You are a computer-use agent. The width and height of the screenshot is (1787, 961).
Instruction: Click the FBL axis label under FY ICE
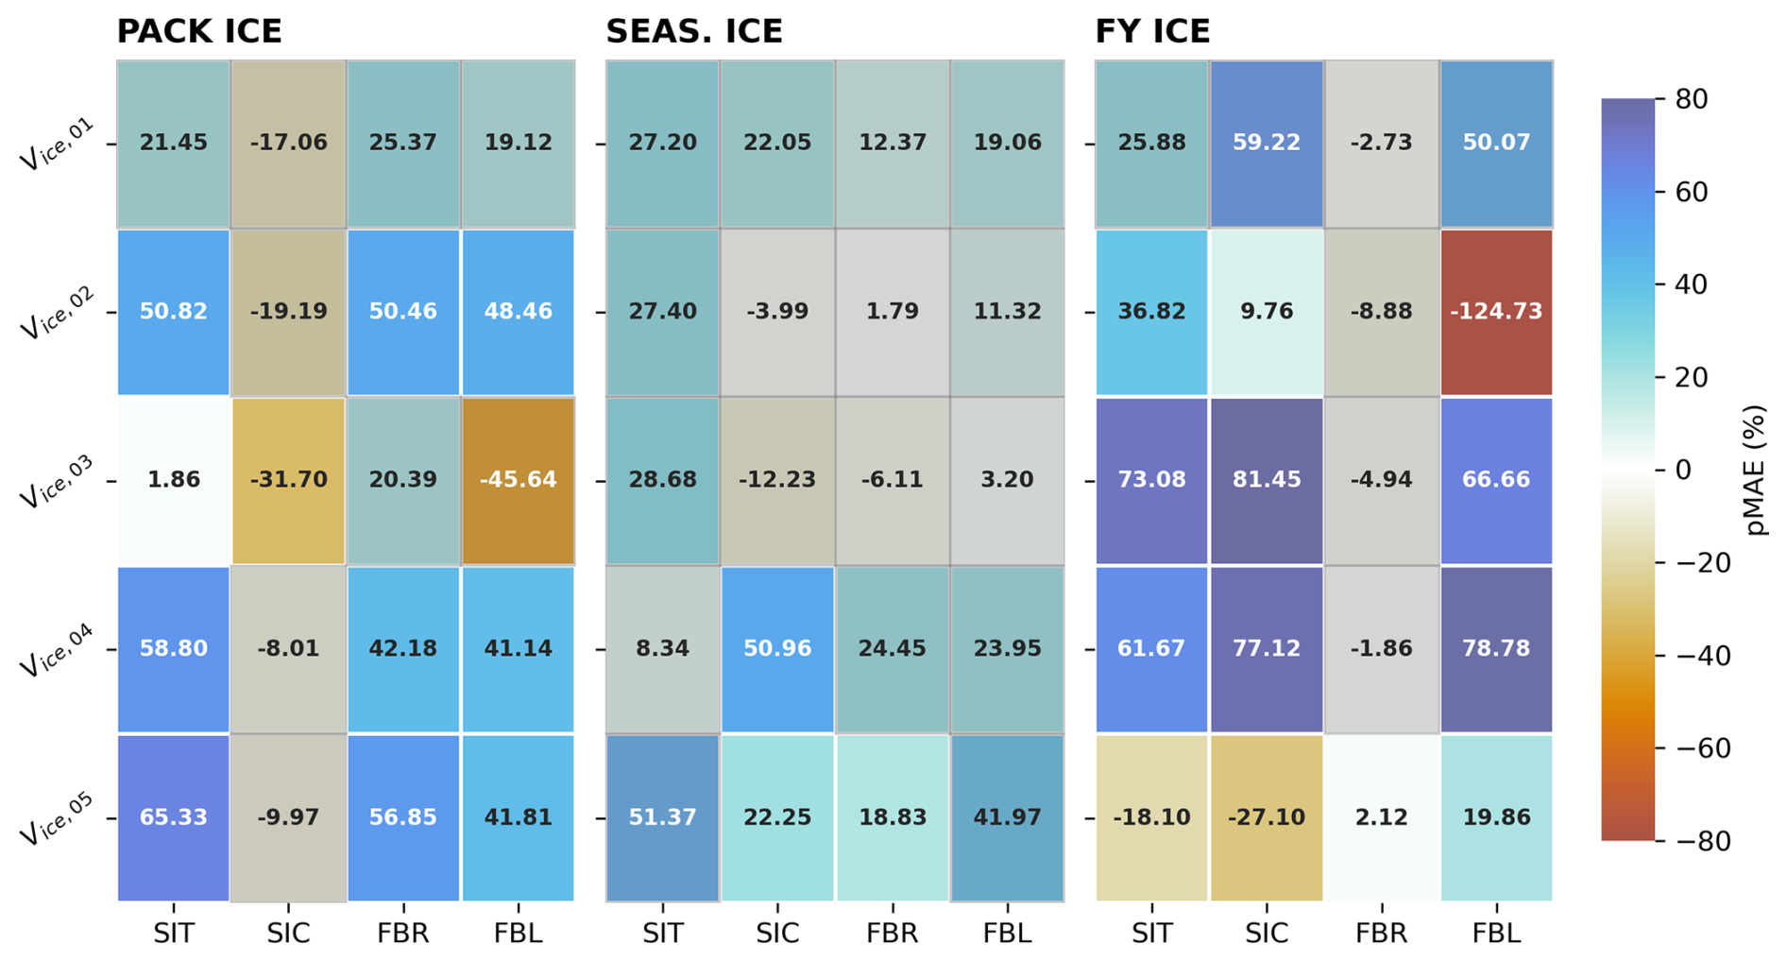(x=1496, y=934)
